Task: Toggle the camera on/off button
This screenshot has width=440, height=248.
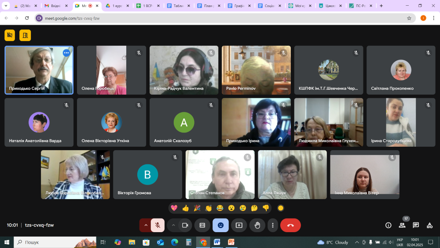Action: [185, 225]
